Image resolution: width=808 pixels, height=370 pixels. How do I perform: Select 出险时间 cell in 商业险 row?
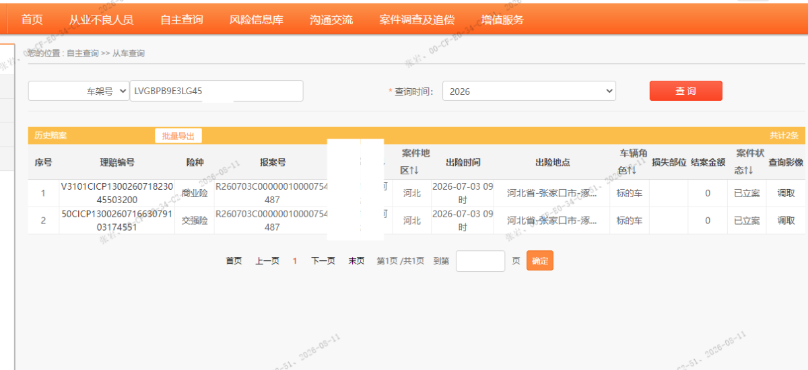coord(463,193)
